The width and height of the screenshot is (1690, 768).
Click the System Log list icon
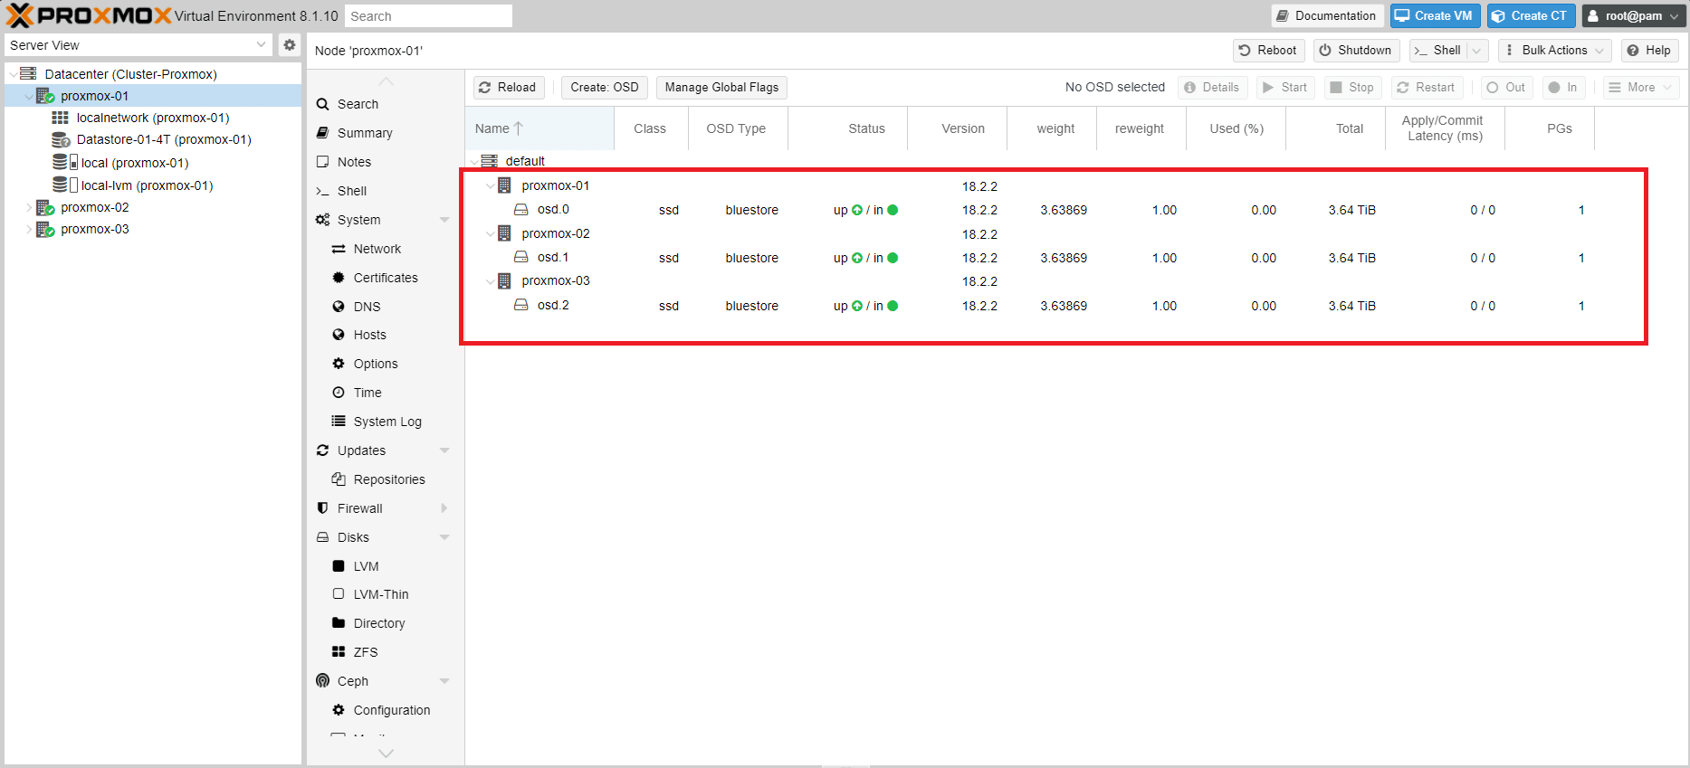pyautogui.click(x=339, y=422)
